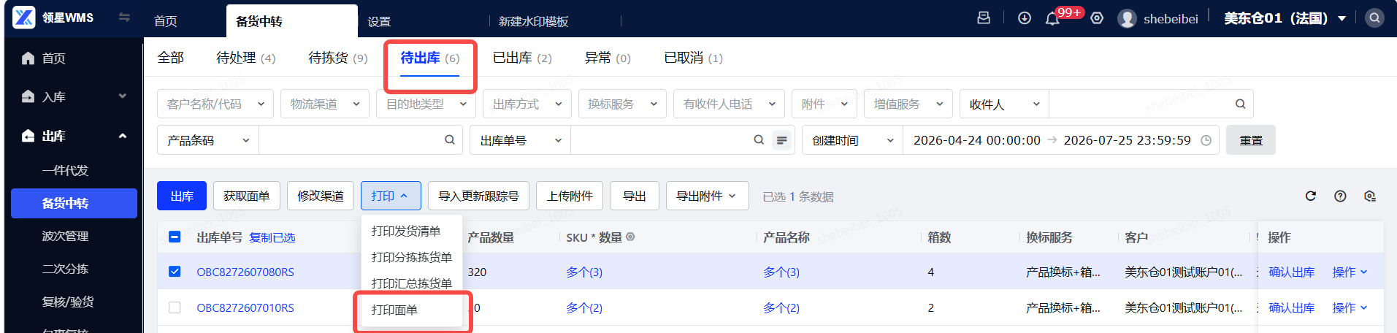Uncheck order OBC8272607080RS checkbox
The width and height of the screenshot is (1397, 333).
pos(175,272)
